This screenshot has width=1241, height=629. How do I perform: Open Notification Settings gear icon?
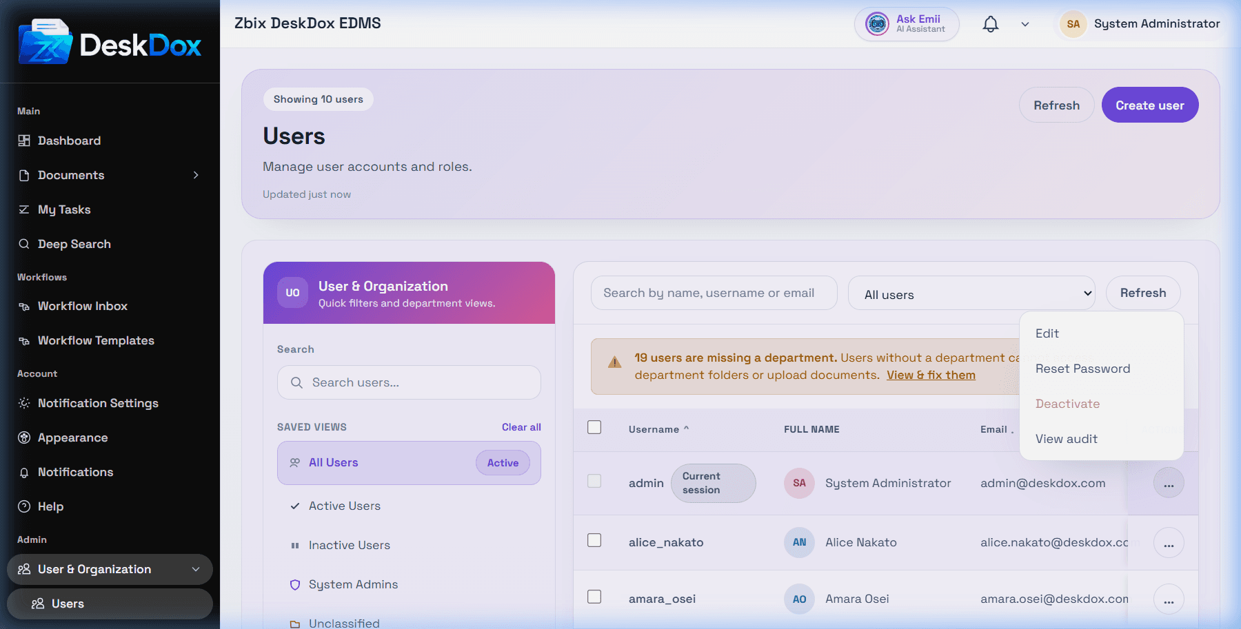coord(24,403)
